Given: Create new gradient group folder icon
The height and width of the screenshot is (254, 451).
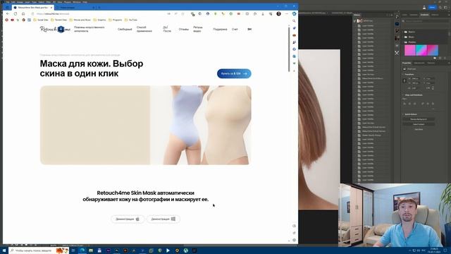Looking at the screenshot, I should point(435,58).
